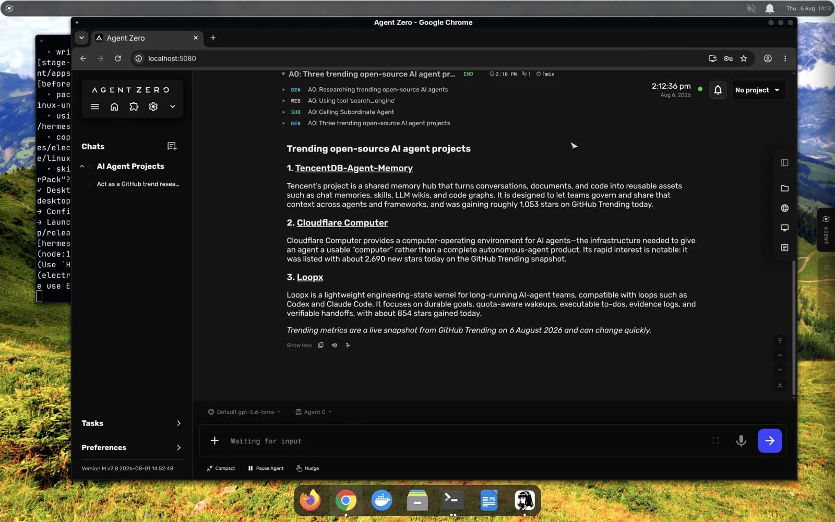Viewport: 835px width, 522px height.
Task: Open the Loopx link
Action: pyautogui.click(x=310, y=277)
